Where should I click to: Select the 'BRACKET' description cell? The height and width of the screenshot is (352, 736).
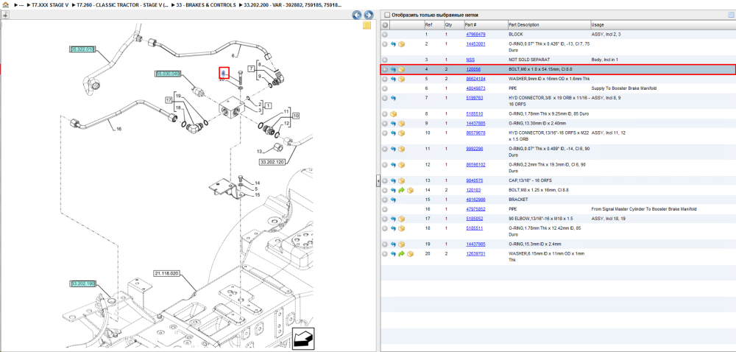pos(517,200)
